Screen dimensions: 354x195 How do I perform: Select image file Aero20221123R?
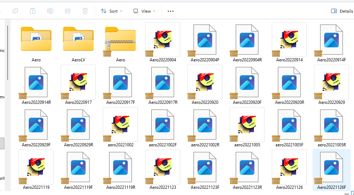pyautogui.click(x=247, y=170)
